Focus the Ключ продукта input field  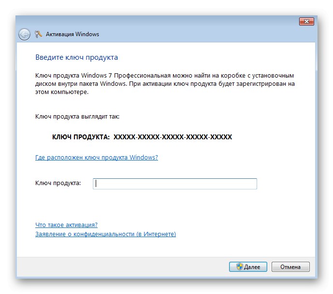point(175,184)
